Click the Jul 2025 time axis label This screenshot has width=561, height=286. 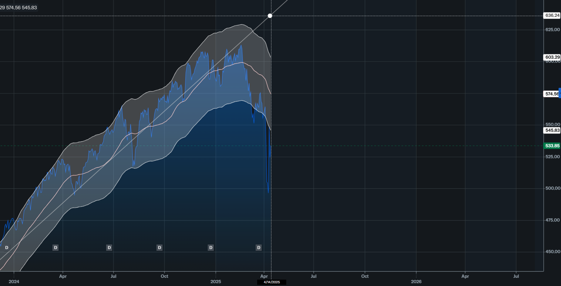coord(314,276)
